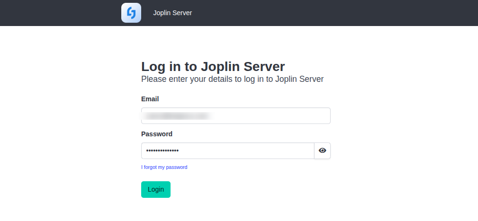Place cursor on the masked password dots

(x=162, y=150)
